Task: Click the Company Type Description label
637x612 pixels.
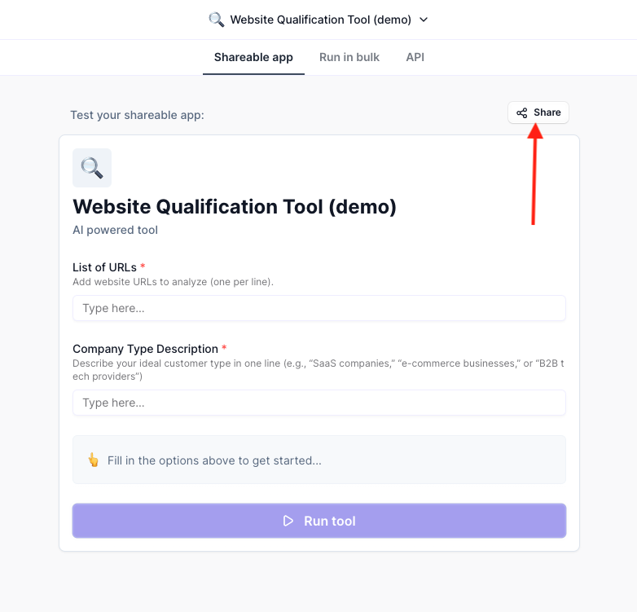Action: pos(145,349)
